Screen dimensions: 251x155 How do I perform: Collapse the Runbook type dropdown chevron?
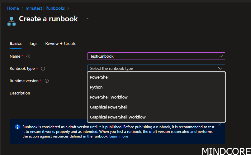click(220, 68)
